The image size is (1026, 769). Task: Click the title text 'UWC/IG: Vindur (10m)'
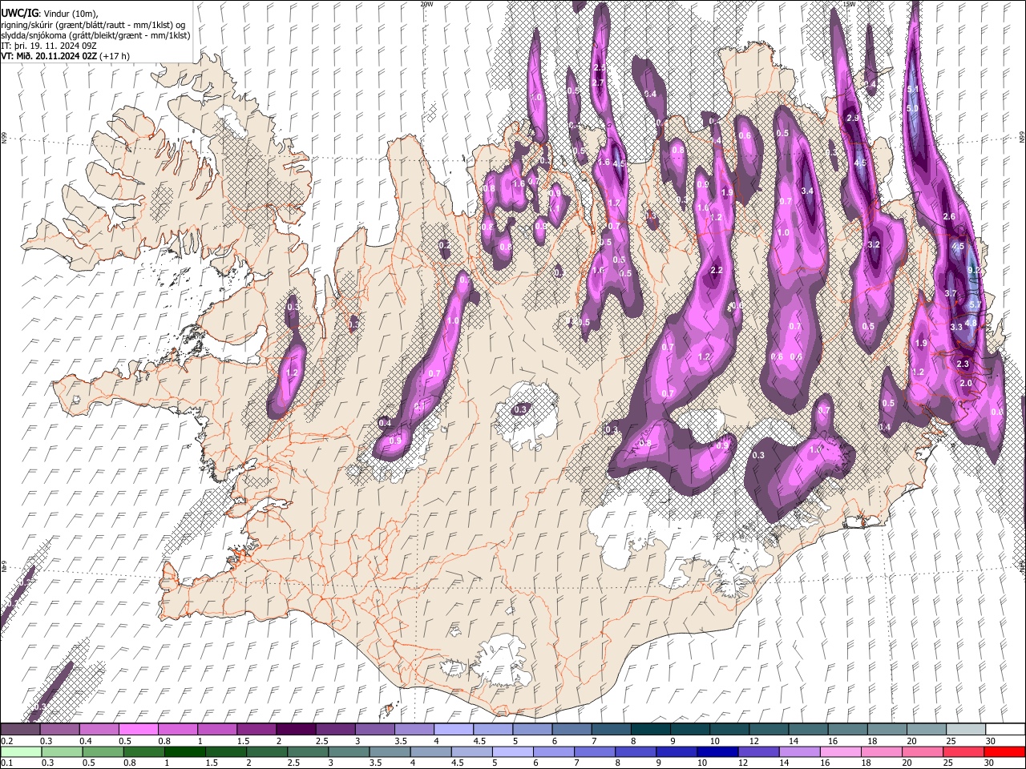(x=50, y=14)
